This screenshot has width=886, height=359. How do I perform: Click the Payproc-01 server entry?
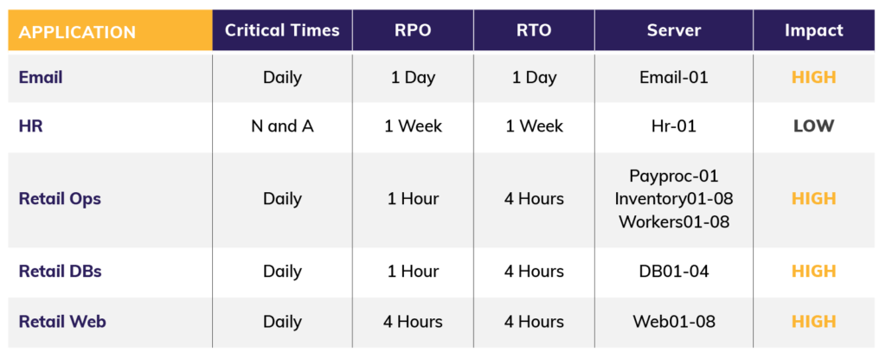(673, 176)
